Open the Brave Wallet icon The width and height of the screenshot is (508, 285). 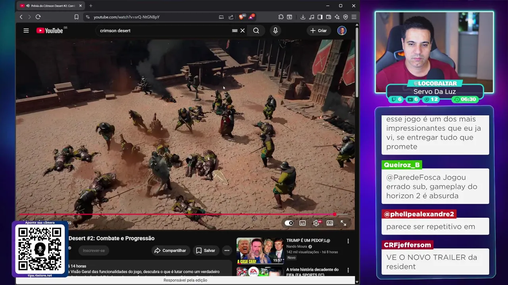coord(329,17)
